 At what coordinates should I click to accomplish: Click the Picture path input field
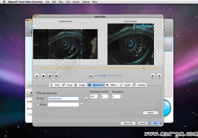tap(63, 105)
